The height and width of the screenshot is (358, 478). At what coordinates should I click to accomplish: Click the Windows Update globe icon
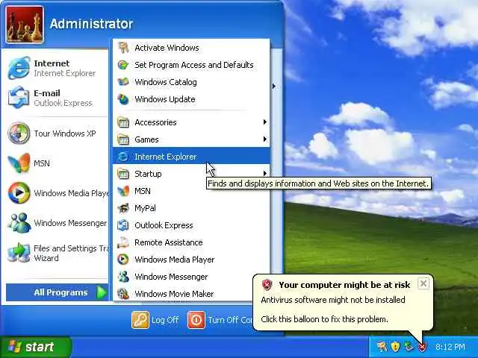click(x=123, y=99)
